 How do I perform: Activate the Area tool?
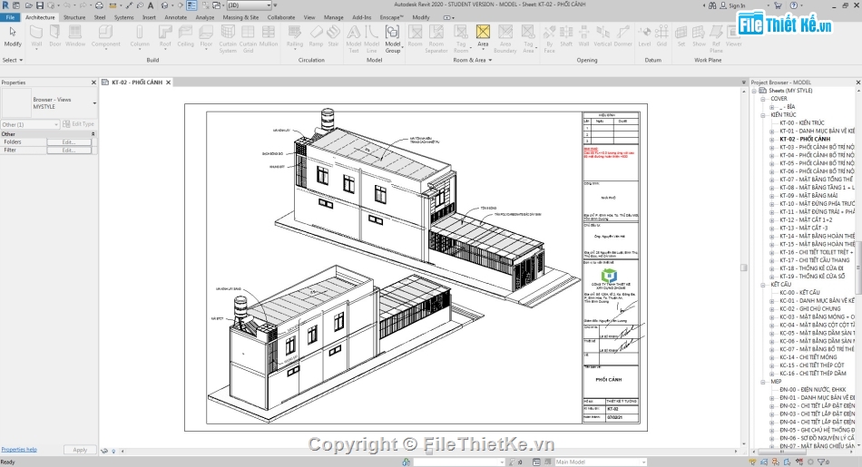pos(483,36)
